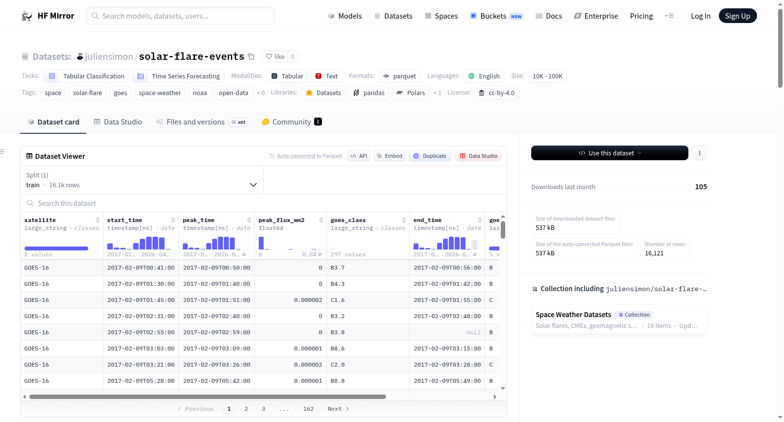Open the Files and versions tab
Screen dimensions: 784x422
(202, 122)
